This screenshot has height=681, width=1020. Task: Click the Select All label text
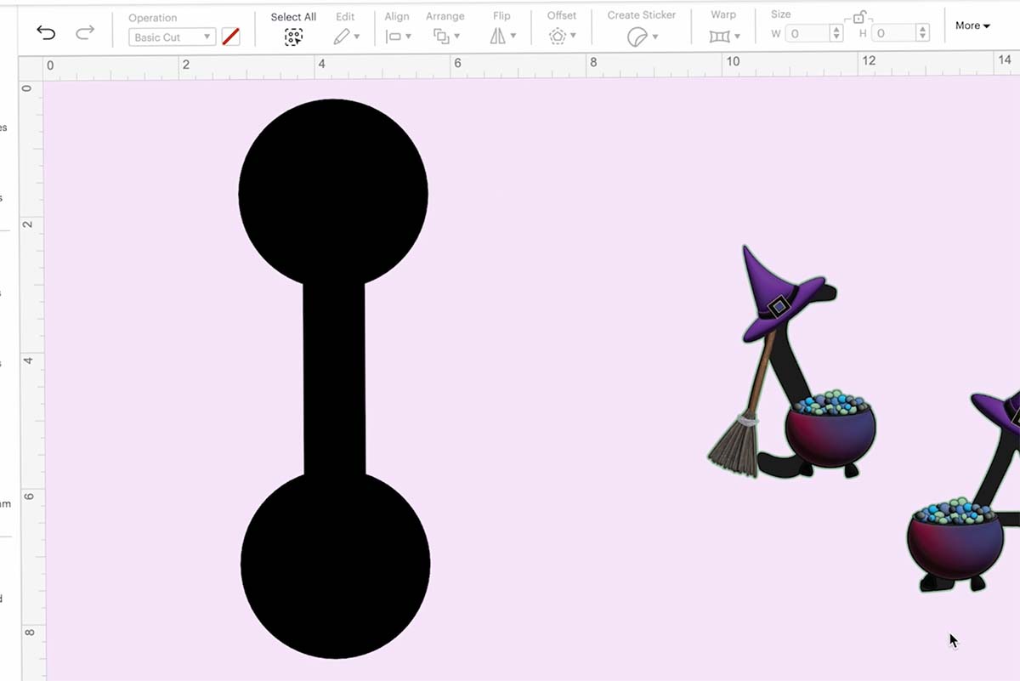coord(293,17)
